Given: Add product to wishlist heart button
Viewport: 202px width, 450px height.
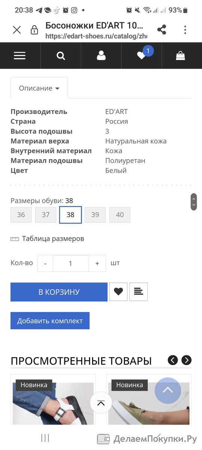Looking at the screenshot, I should 118,292.
